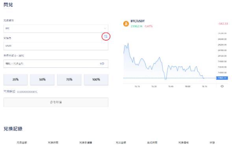
Task: Click the wide exchange submit button
Action: (56, 102)
